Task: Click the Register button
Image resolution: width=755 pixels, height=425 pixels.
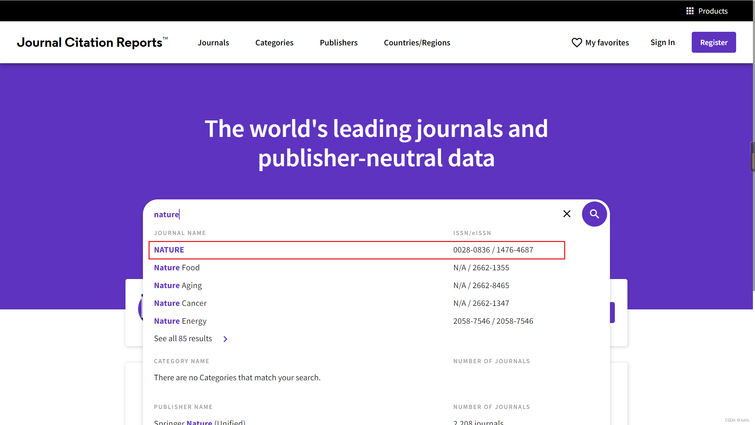Action: point(714,42)
